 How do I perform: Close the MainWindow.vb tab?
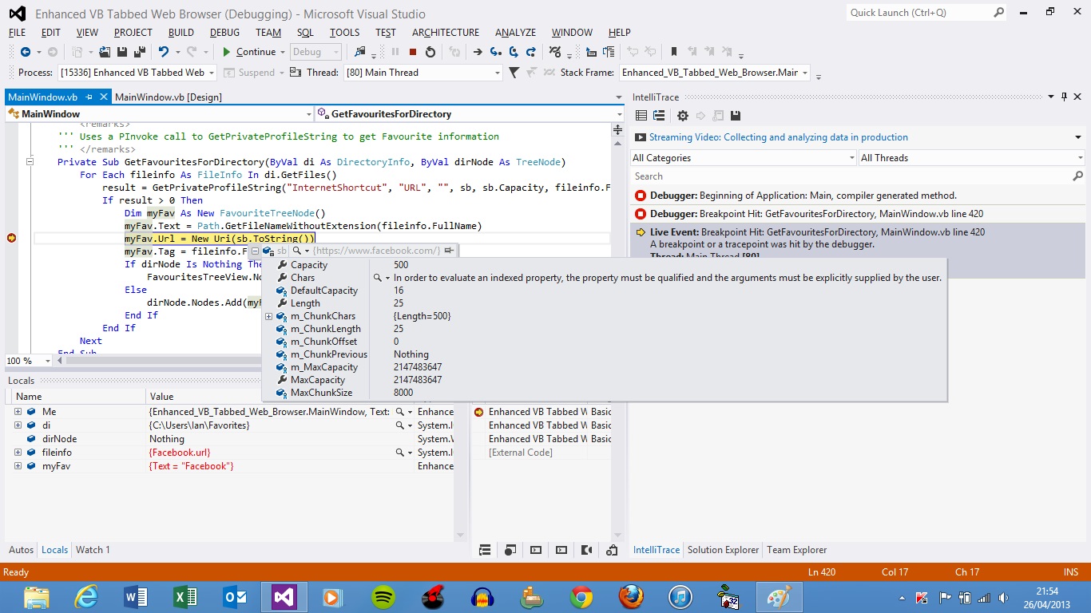click(x=102, y=97)
